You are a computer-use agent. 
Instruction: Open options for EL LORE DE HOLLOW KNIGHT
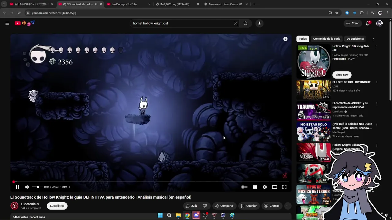[377, 83]
